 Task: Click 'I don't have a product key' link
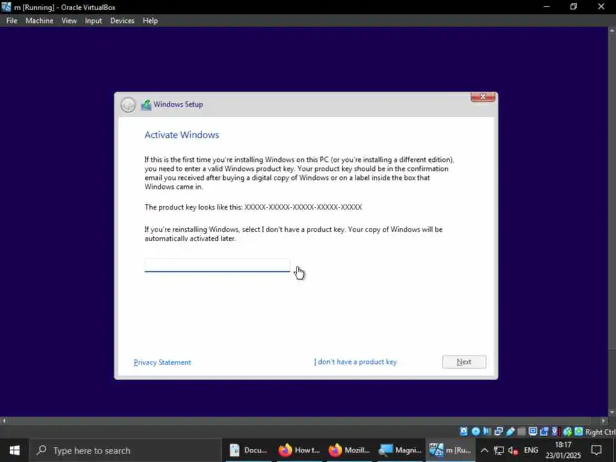point(356,362)
